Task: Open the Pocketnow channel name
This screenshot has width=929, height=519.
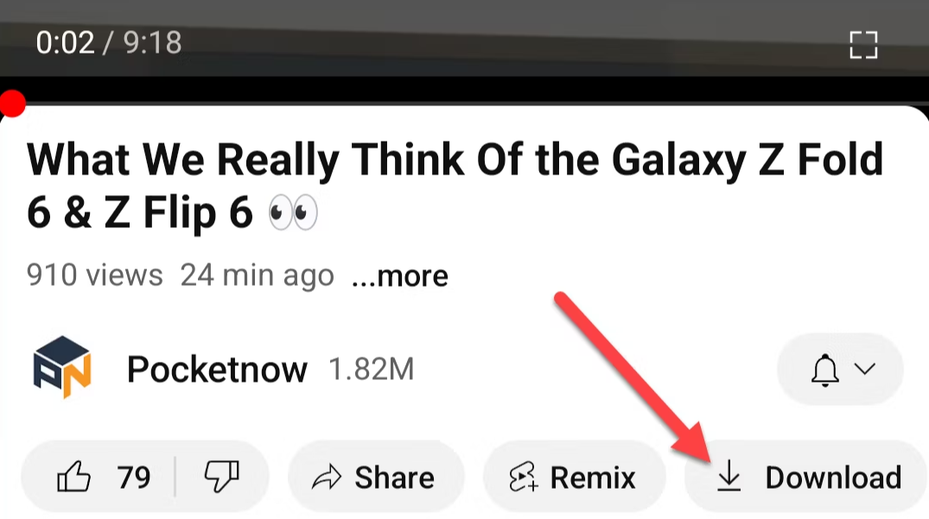Action: click(x=217, y=370)
